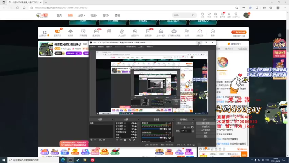Toggle visibility of 窗口捕获 15 source
Viewport: 289px width, 163px height.
pos(133,123)
